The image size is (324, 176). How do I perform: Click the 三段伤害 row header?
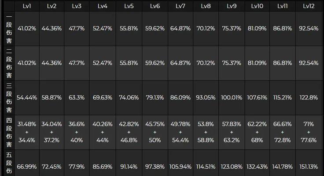(9, 97)
